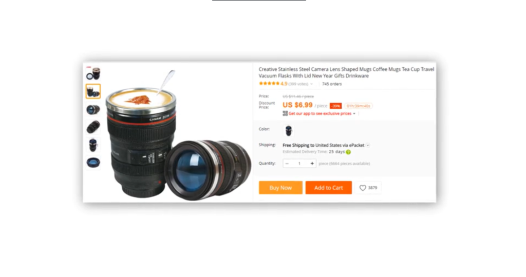The width and height of the screenshot is (526, 277).
Task: Click the Add to Cart button
Action: pyautogui.click(x=328, y=188)
